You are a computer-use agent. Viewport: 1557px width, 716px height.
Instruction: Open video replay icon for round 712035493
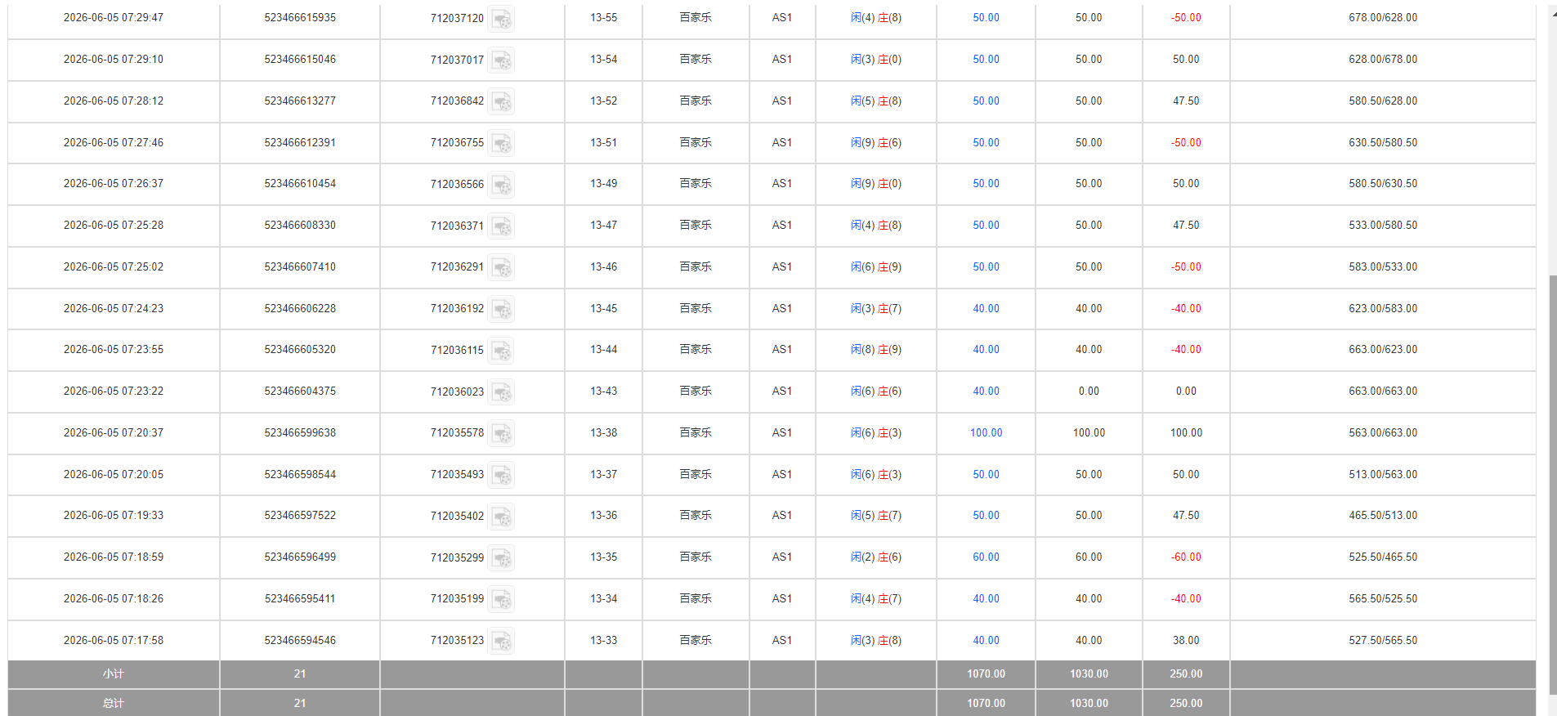point(501,475)
